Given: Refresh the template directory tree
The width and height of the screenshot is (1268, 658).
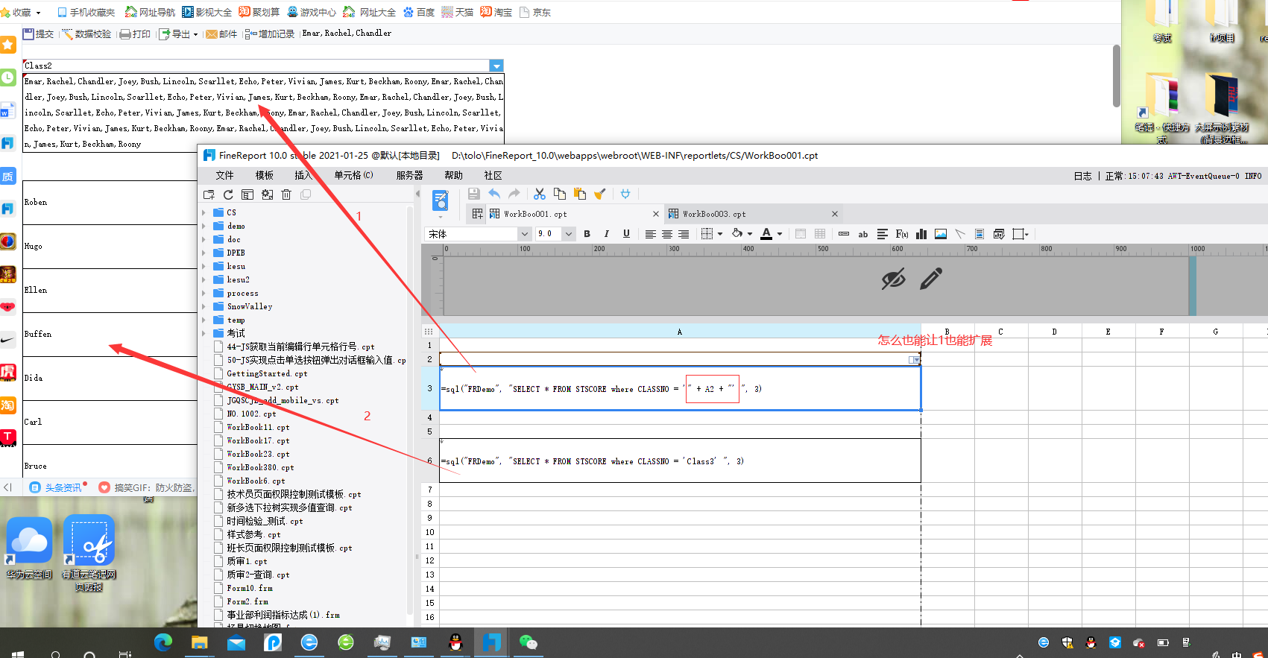Looking at the screenshot, I should [x=228, y=194].
